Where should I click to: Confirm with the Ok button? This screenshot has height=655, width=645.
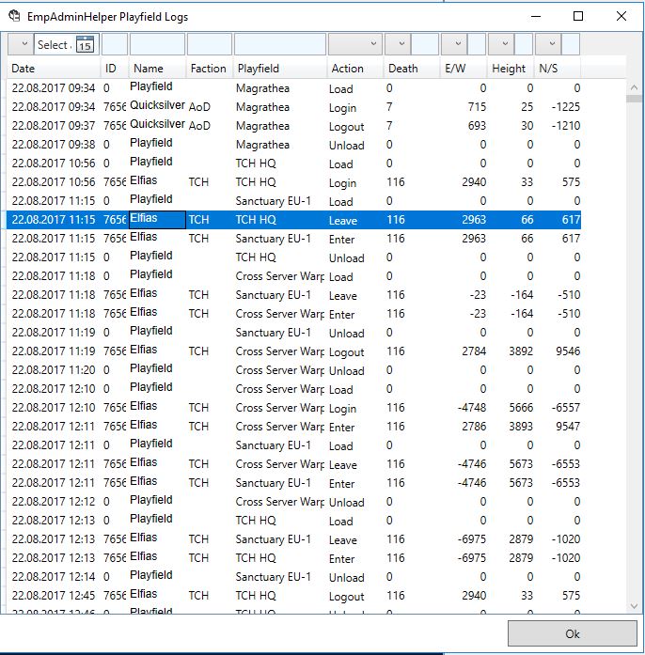click(573, 633)
